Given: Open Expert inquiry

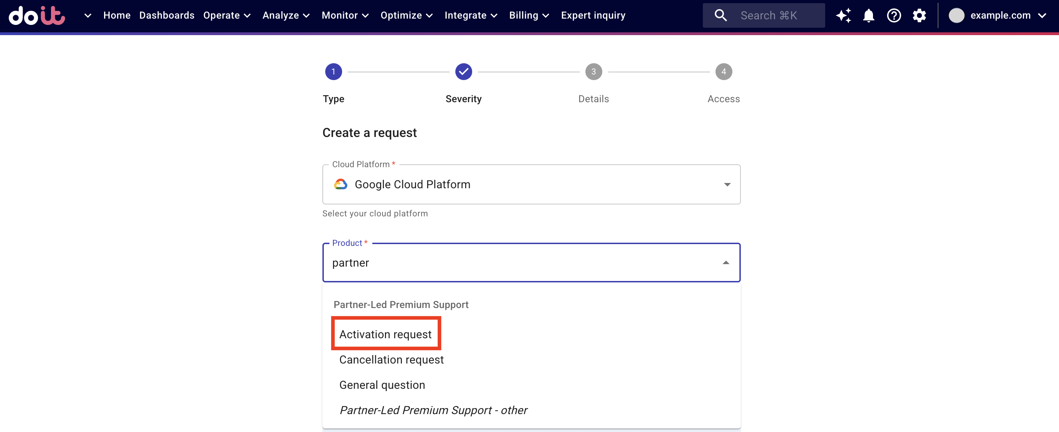Looking at the screenshot, I should (x=593, y=15).
